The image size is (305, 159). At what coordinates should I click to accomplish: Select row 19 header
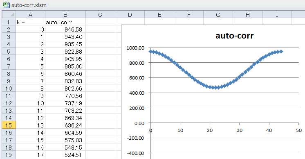point(9,155)
